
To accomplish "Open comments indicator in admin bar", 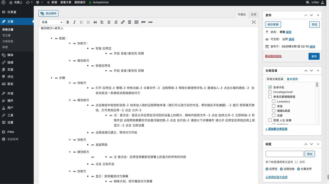I will point(39,2).
